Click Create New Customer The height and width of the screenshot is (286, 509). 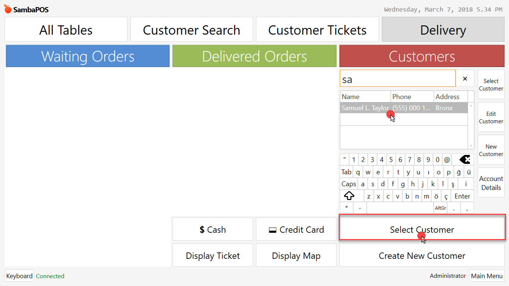(x=421, y=255)
